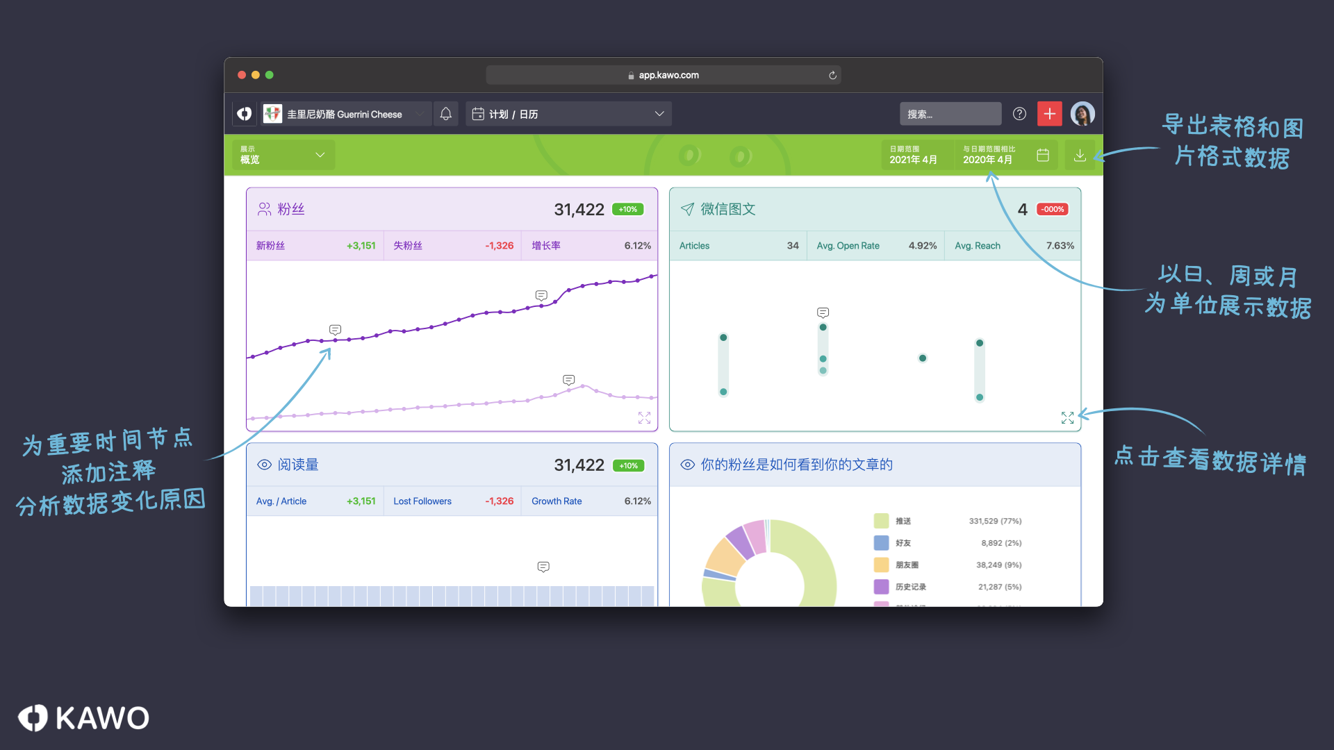Click the KAWO logo home icon
This screenshot has height=750, width=1334.
[x=245, y=114]
